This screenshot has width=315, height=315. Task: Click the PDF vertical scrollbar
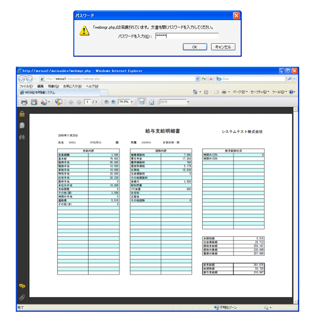click(295, 206)
